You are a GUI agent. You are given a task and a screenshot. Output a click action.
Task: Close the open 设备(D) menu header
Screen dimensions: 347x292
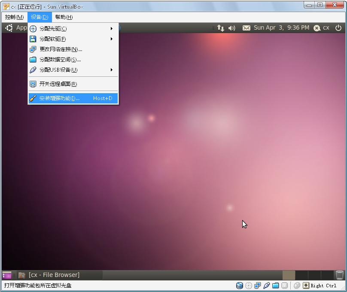click(40, 17)
